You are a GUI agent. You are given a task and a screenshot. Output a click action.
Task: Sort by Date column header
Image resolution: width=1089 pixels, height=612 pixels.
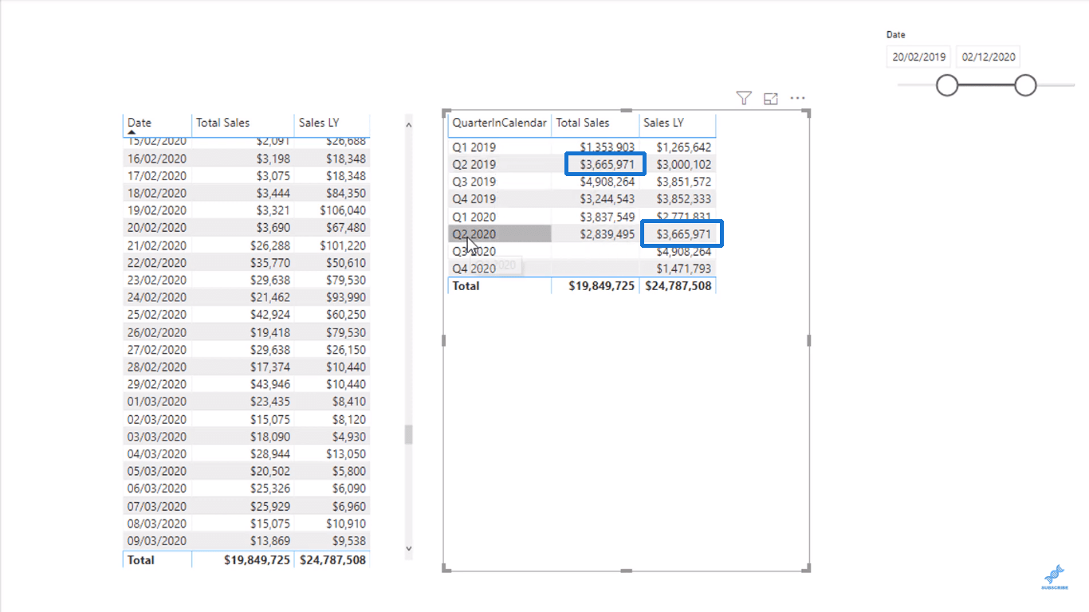point(140,123)
